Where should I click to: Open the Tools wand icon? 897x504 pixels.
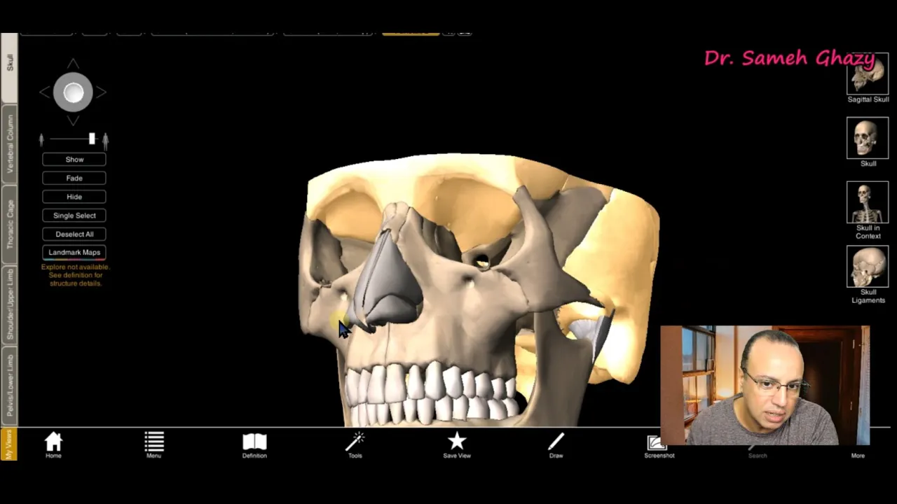coord(355,445)
